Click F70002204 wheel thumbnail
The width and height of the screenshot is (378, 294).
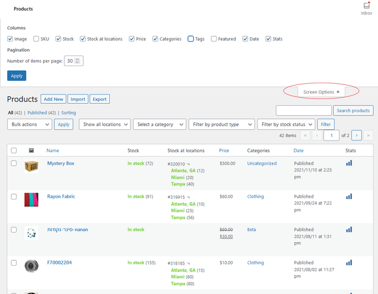31,266
